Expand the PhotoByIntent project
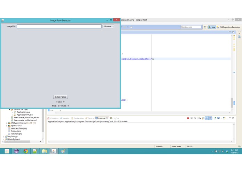This screenshot has width=242, height=172. (x=4, y=139)
